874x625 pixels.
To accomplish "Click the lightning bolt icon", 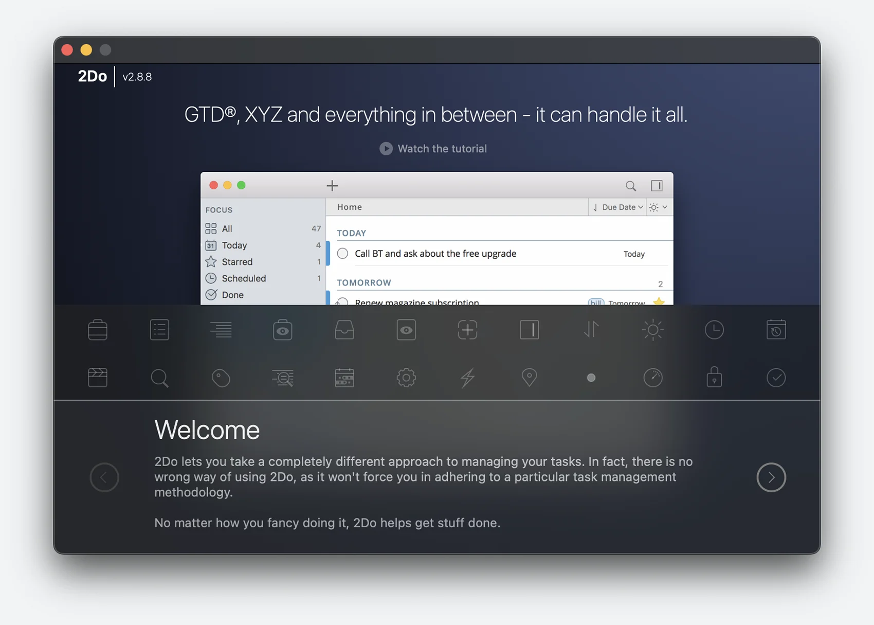I will (x=468, y=378).
